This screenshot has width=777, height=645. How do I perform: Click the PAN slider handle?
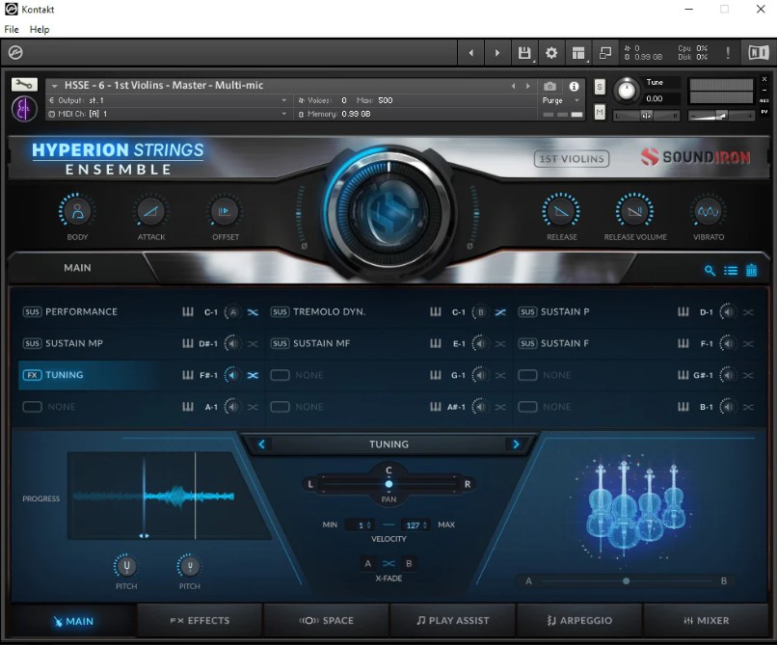388,484
